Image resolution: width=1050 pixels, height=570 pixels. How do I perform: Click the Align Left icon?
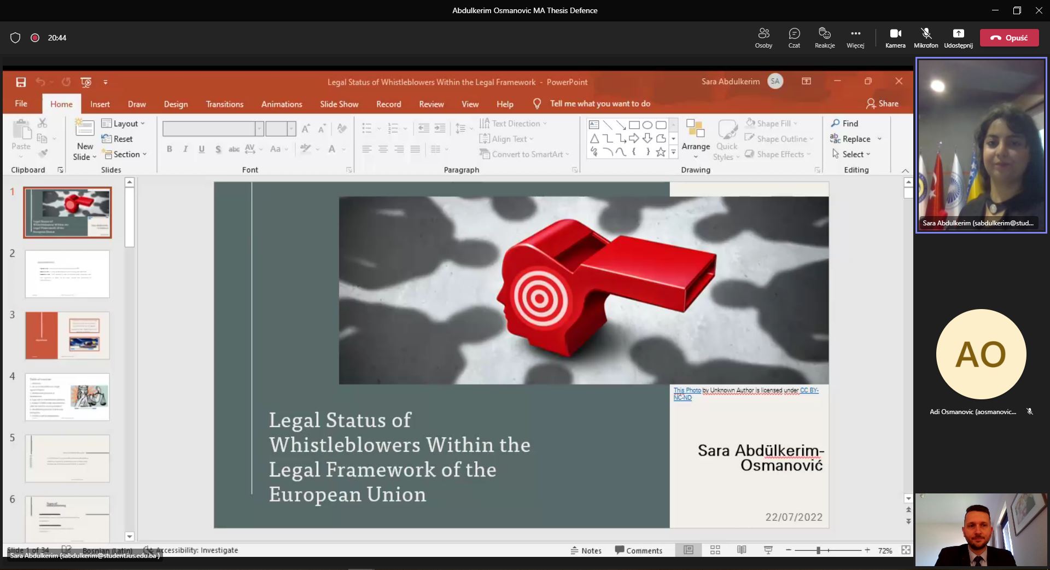pyautogui.click(x=366, y=149)
